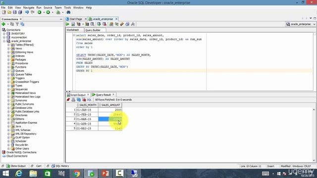
Task: Click the Filter funnel icon in Connections
Action: coord(17,24)
